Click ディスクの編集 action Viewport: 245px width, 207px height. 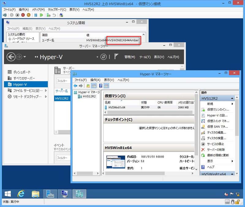(x=217, y=133)
